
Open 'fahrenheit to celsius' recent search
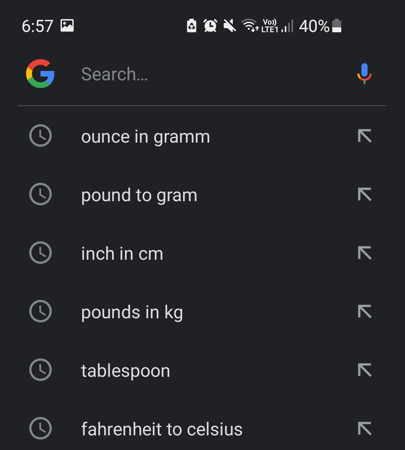pyautogui.click(x=162, y=429)
